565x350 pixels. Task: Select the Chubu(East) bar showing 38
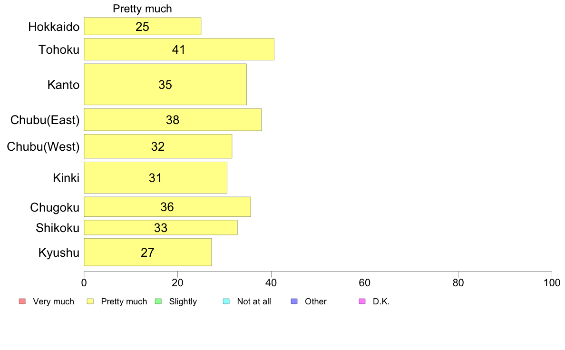pyautogui.click(x=173, y=120)
